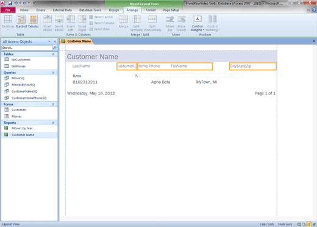Viewport: 317px width, 227px height.
Task: Switch to the External Data tab
Action: tap(62, 10)
